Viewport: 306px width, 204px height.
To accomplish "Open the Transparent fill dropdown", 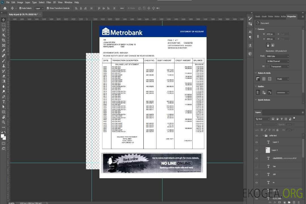I will coord(280,67).
